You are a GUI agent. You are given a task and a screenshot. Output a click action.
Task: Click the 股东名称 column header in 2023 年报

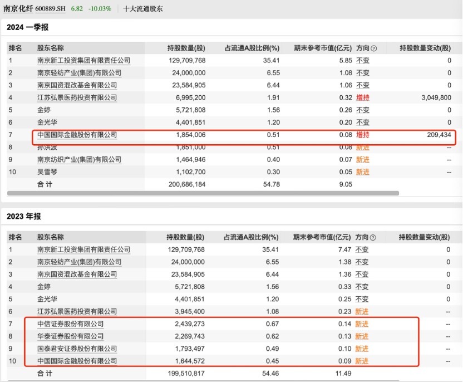[51, 237]
